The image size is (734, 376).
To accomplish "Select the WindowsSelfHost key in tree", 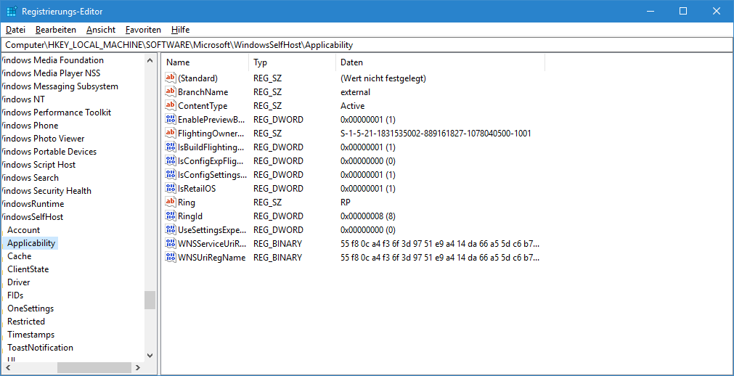I will click(x=32, y=217).
